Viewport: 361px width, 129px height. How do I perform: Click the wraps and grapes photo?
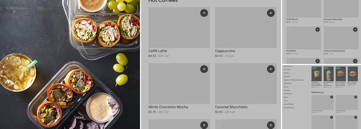tap(70, 64)
